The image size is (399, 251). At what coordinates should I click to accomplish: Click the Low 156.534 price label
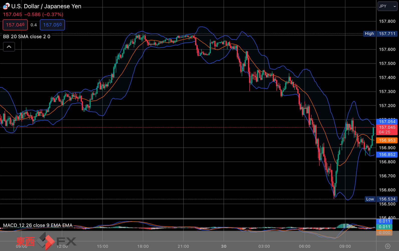tap(381, 199)
